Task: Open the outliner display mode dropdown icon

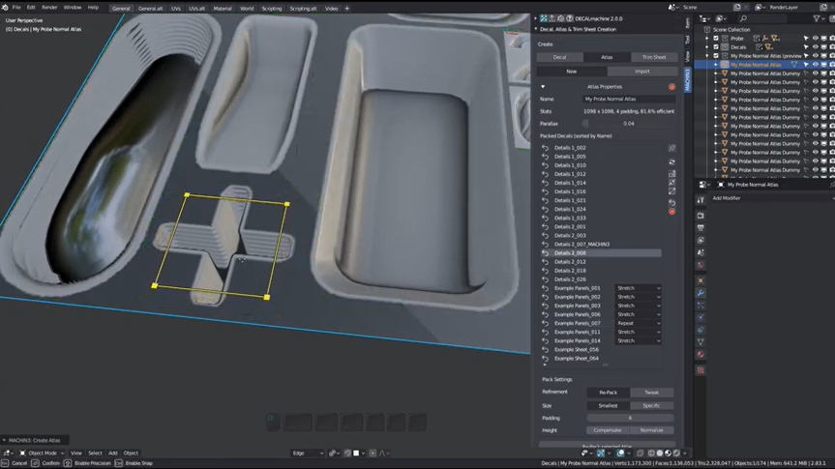Action: pyautogui.click(x=722, y=18)
